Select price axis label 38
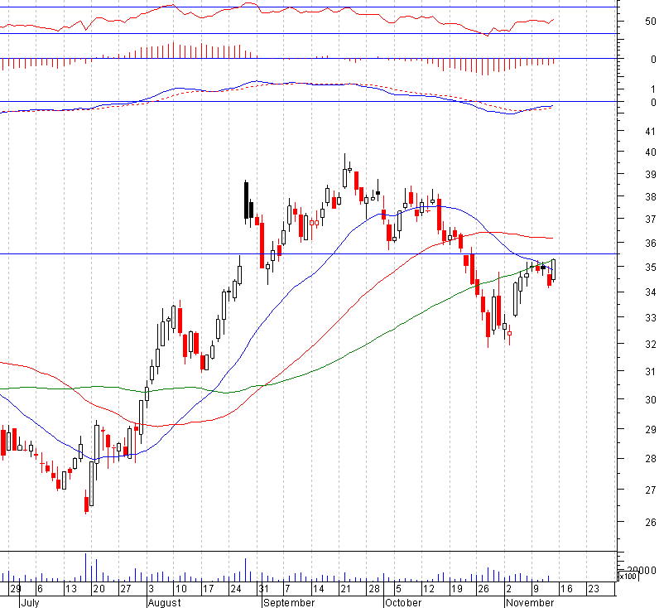Image resolution: width=659 pixels, height=608 pixels. coord(651,197)
